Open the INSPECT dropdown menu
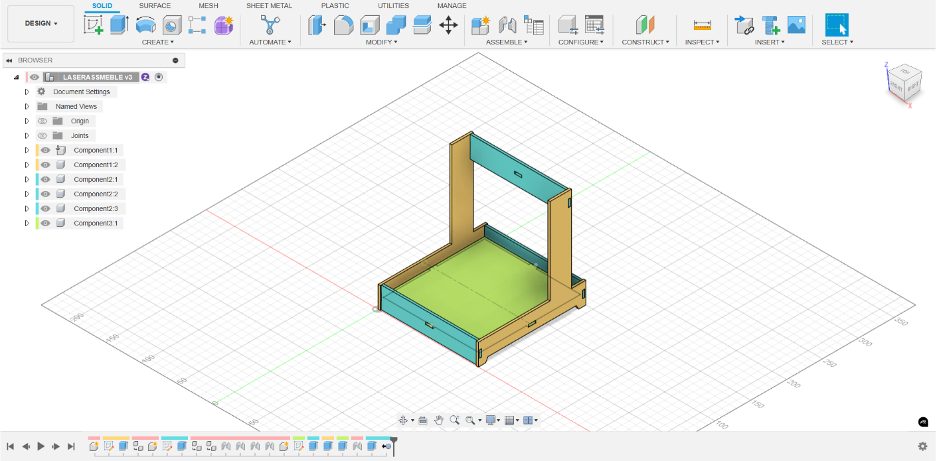The image size is (937, 461). (702, 42)
